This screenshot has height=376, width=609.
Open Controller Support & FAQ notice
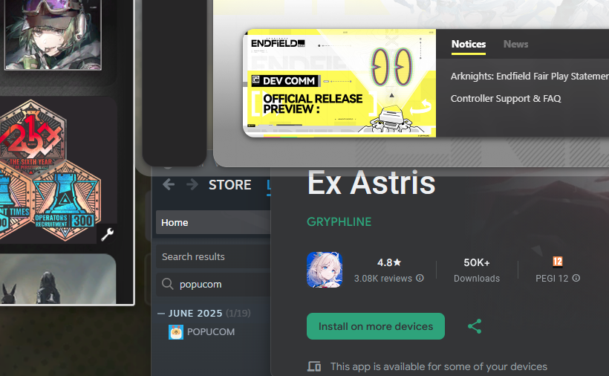click(506, 99)
